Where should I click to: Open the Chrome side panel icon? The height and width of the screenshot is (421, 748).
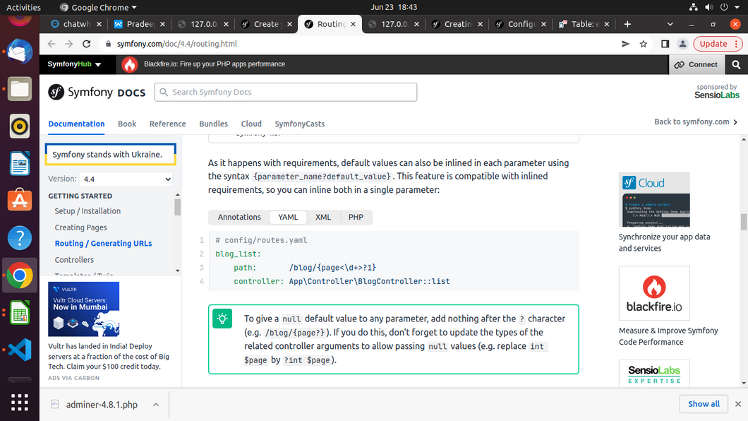[x=665, y=44]
